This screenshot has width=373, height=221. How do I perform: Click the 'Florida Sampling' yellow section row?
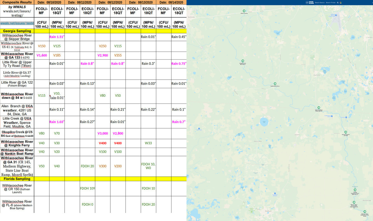[93, 179]
